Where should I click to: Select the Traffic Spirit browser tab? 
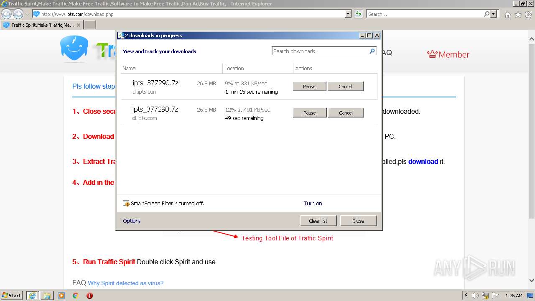pos(42,25)
